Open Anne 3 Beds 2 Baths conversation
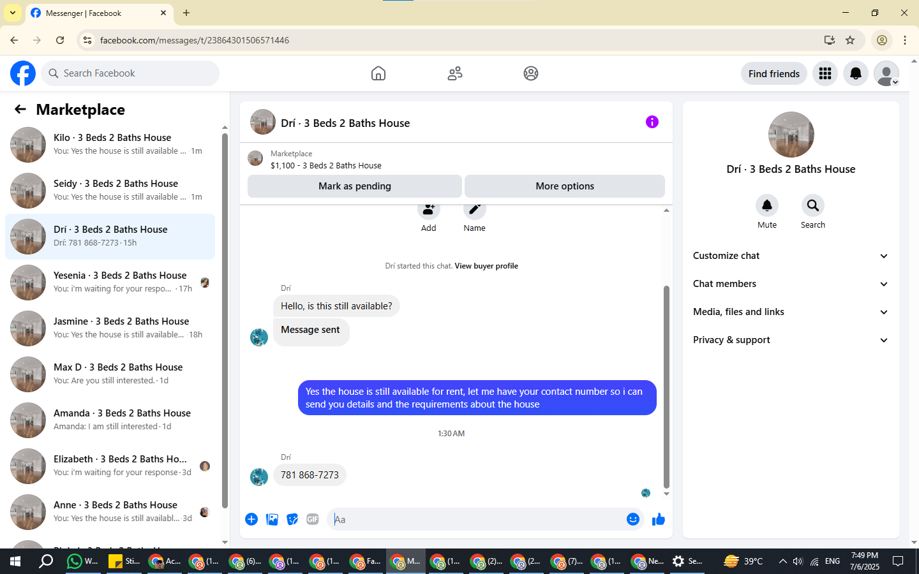The width and height of the screenshot is (919, 574). (110, 512)
